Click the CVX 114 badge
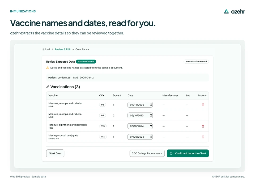This screenshot has width=255, height=191. (103, 137)
